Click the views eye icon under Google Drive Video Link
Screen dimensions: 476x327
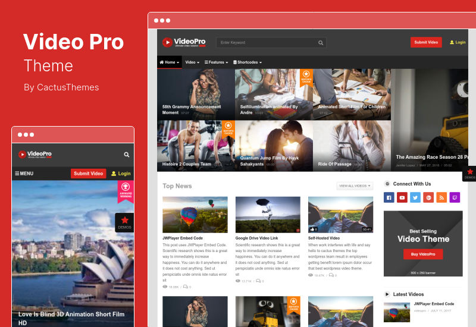click(x=237, y=281)
